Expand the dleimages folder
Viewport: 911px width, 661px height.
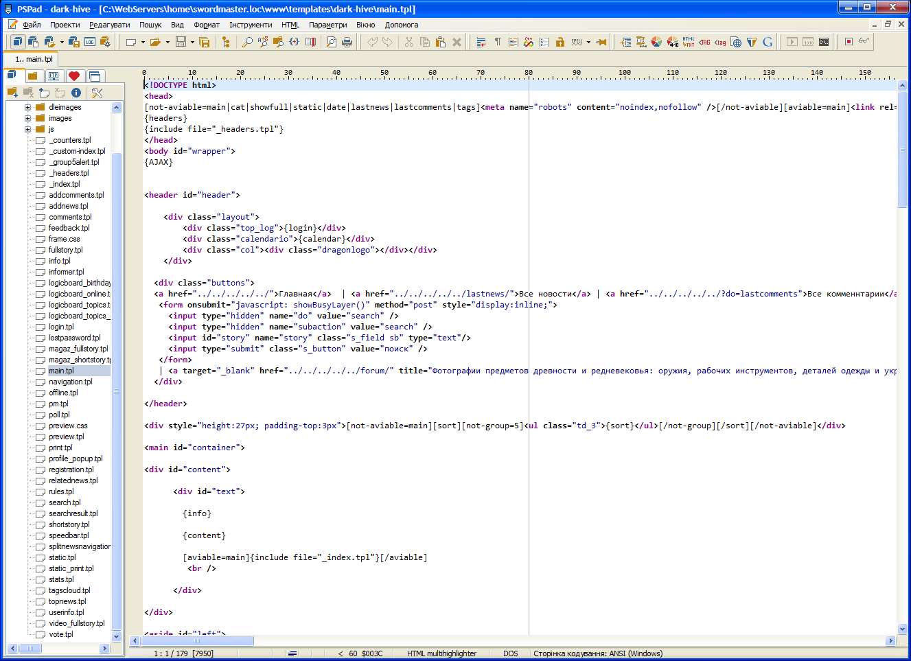(27, 107)
